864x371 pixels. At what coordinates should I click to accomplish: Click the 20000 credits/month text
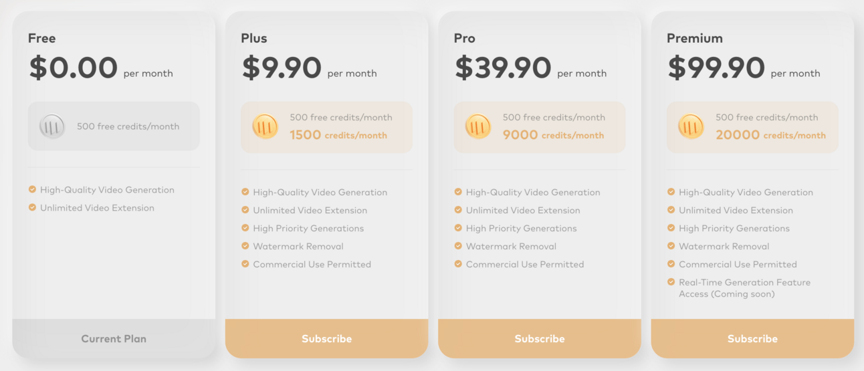(x=770, y=135)
